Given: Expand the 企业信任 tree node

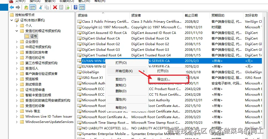Looking at the screenshot, I should [x=17, y=42].
